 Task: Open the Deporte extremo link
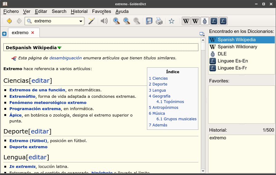point(28,147)
